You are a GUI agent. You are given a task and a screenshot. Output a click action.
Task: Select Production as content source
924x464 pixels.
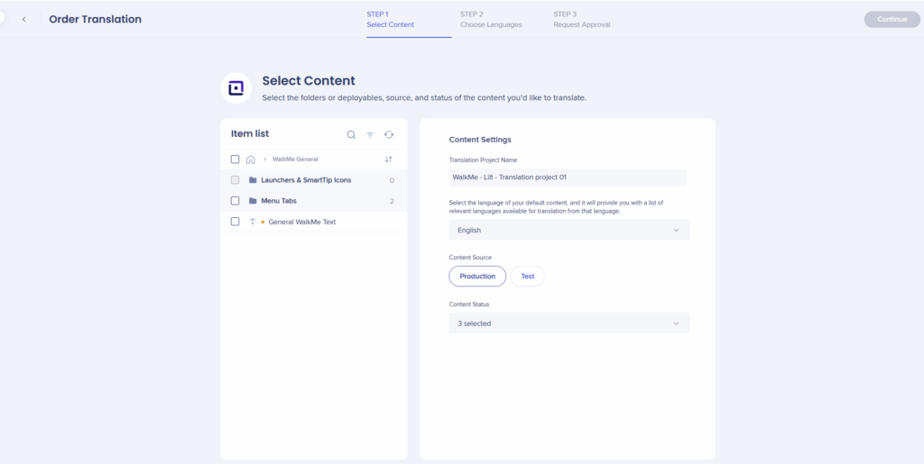(x=477, y=277)
